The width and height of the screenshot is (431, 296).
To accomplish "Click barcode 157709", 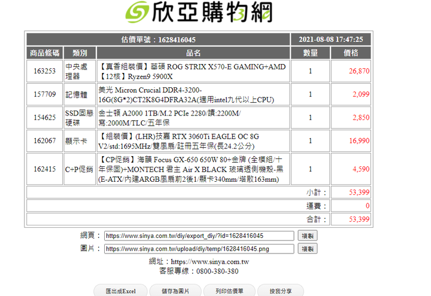I will click(44, 94).
